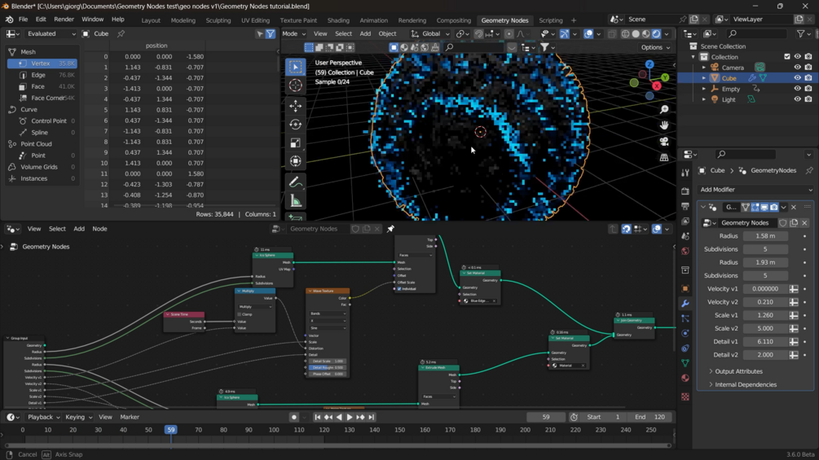Jump to timeline end frame button
Screen dimensions: 819x460
pos(372,417)
